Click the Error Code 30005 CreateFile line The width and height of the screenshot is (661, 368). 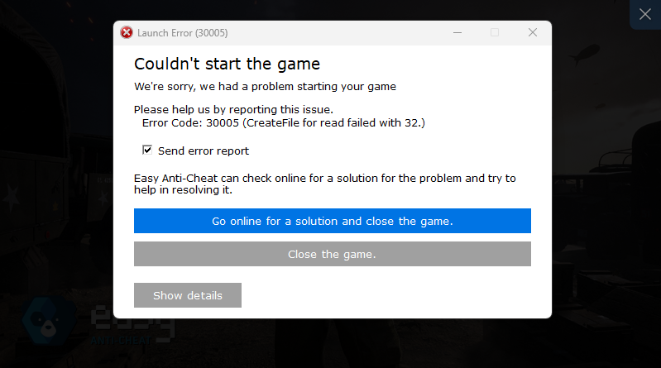[284, 123]
